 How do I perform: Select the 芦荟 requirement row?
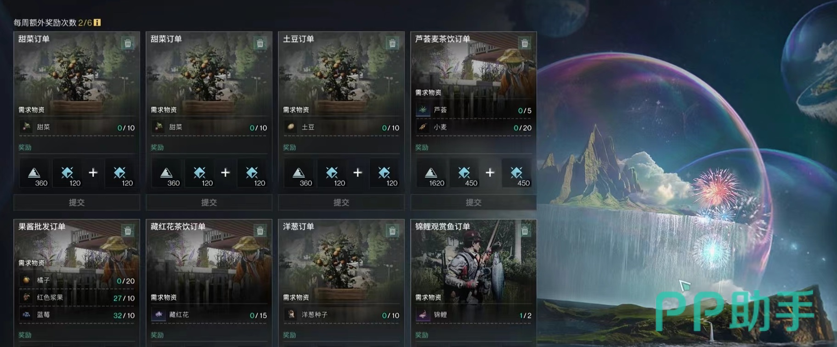pos(474,110)
